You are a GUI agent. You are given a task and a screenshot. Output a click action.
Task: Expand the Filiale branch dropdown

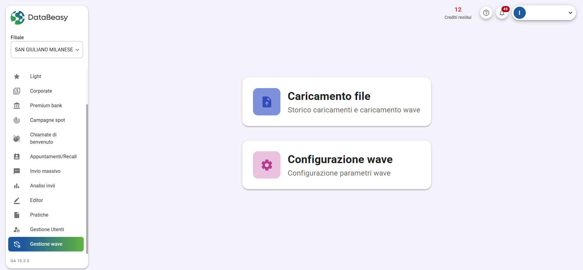tap(77, 50)
